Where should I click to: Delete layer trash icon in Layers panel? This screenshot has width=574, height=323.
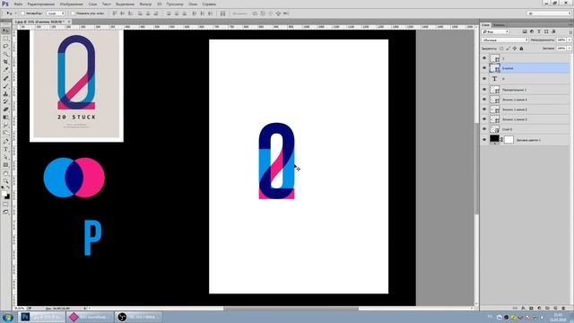[563, 309]
